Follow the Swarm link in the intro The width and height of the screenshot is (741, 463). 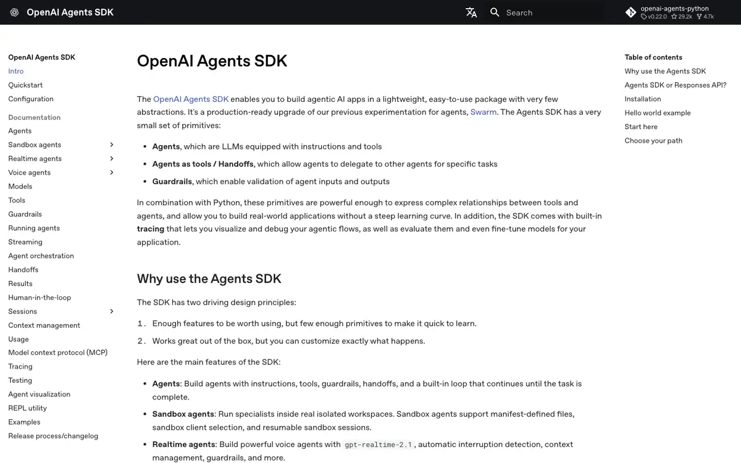(x=484, y=112)
